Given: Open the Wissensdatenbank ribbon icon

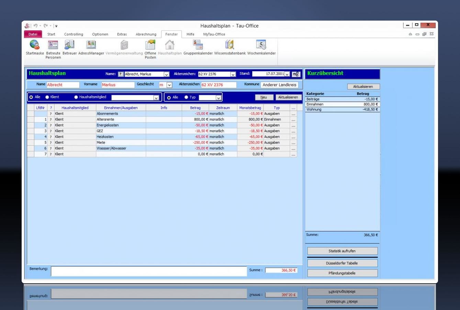Looking at the screenshot, I should pyautogui.click(x=230, y=48).
